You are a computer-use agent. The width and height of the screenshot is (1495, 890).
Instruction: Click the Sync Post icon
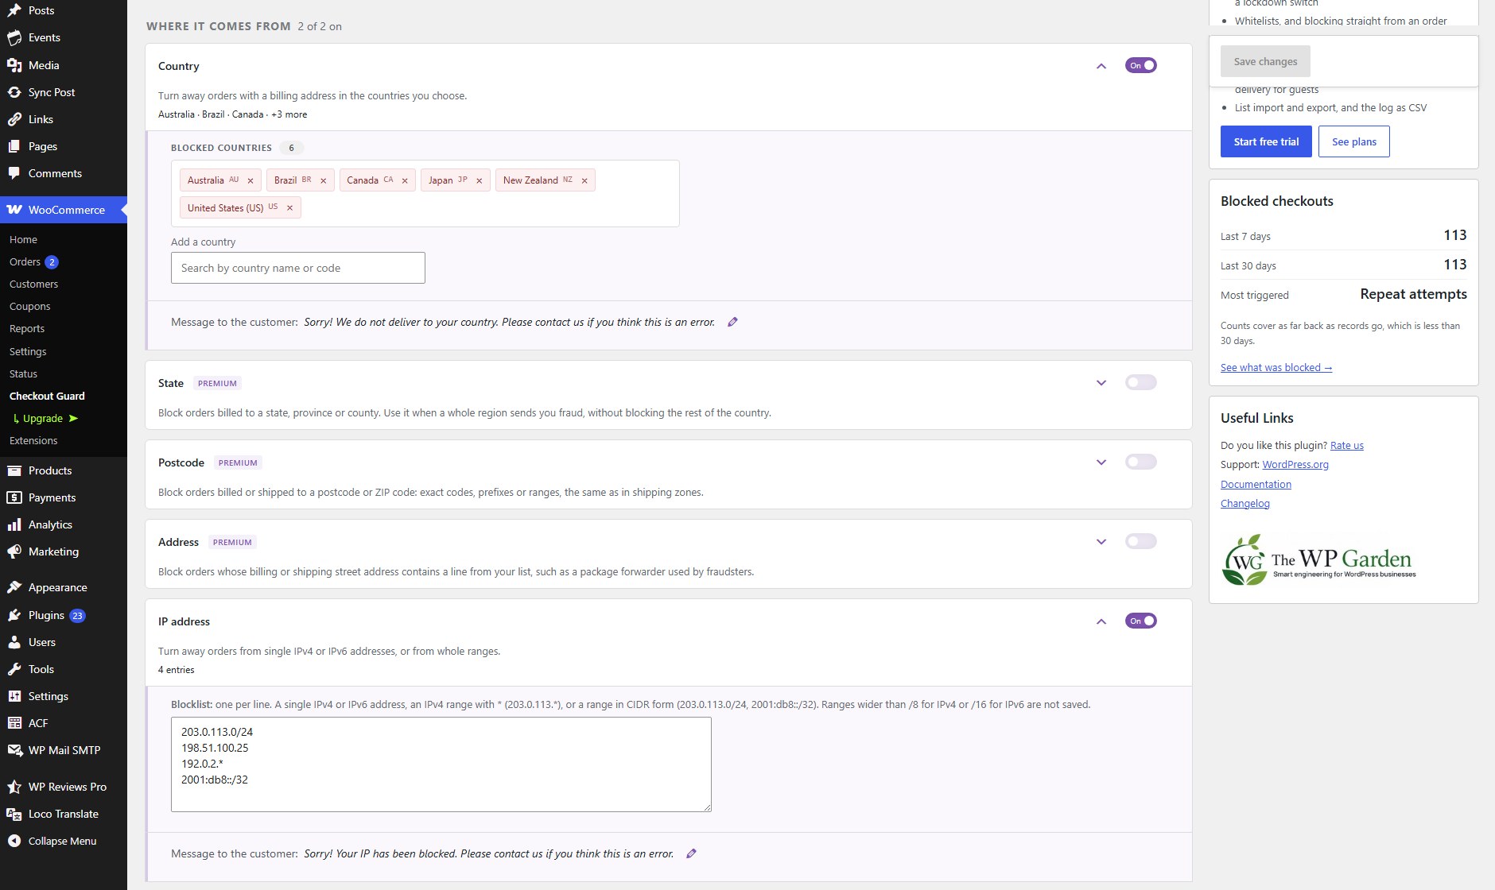[x=14, y=92]
